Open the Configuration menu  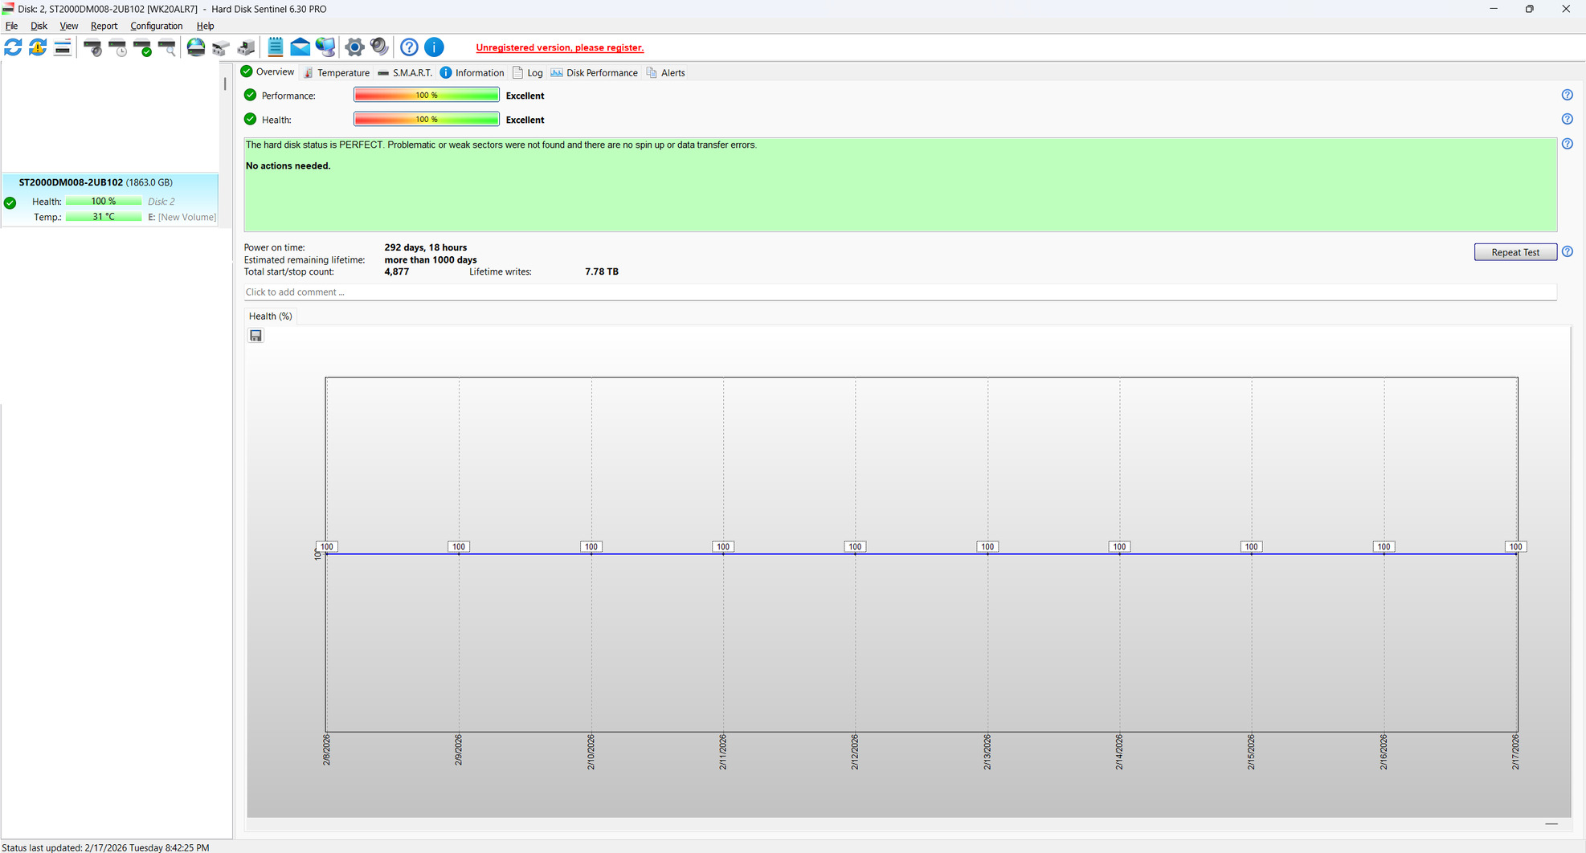(156, 26)
